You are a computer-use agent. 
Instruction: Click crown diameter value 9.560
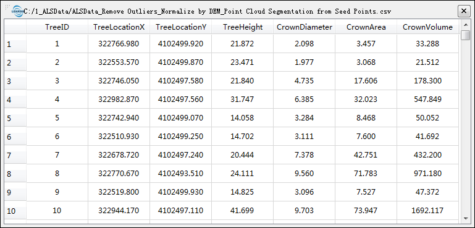(304, 174)
